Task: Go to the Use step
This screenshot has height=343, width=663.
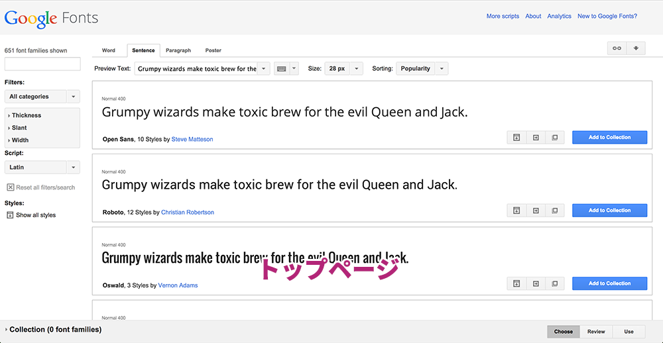Action: click(x=629, y=332)
